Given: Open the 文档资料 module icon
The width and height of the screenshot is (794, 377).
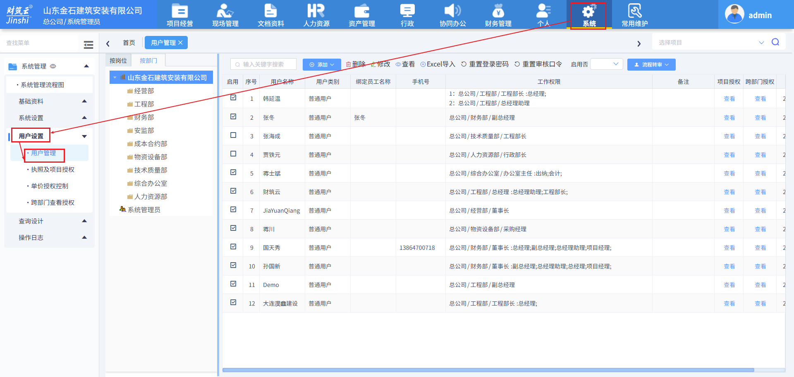Looking at the screenshot, I should point(270,15).
